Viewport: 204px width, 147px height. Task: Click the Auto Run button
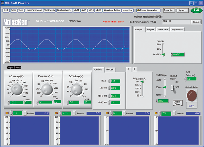point(128,10)
